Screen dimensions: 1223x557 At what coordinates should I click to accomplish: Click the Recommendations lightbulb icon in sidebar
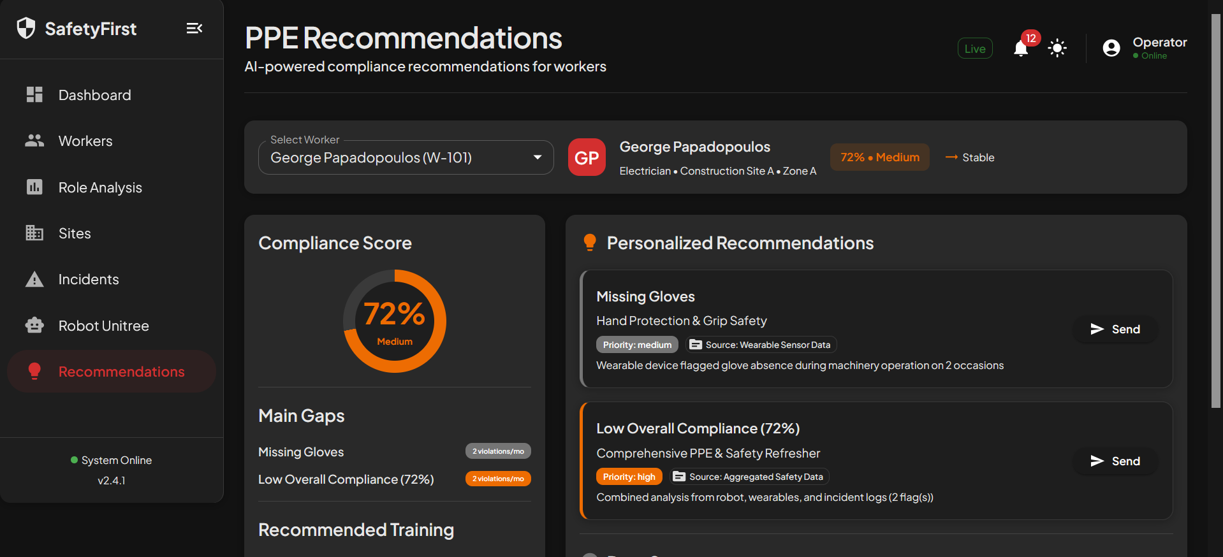pos(34,371)
